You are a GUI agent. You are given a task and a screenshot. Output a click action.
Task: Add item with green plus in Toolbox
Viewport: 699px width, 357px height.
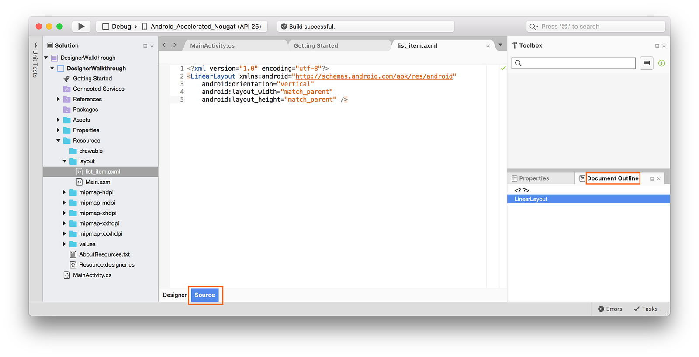661,63
